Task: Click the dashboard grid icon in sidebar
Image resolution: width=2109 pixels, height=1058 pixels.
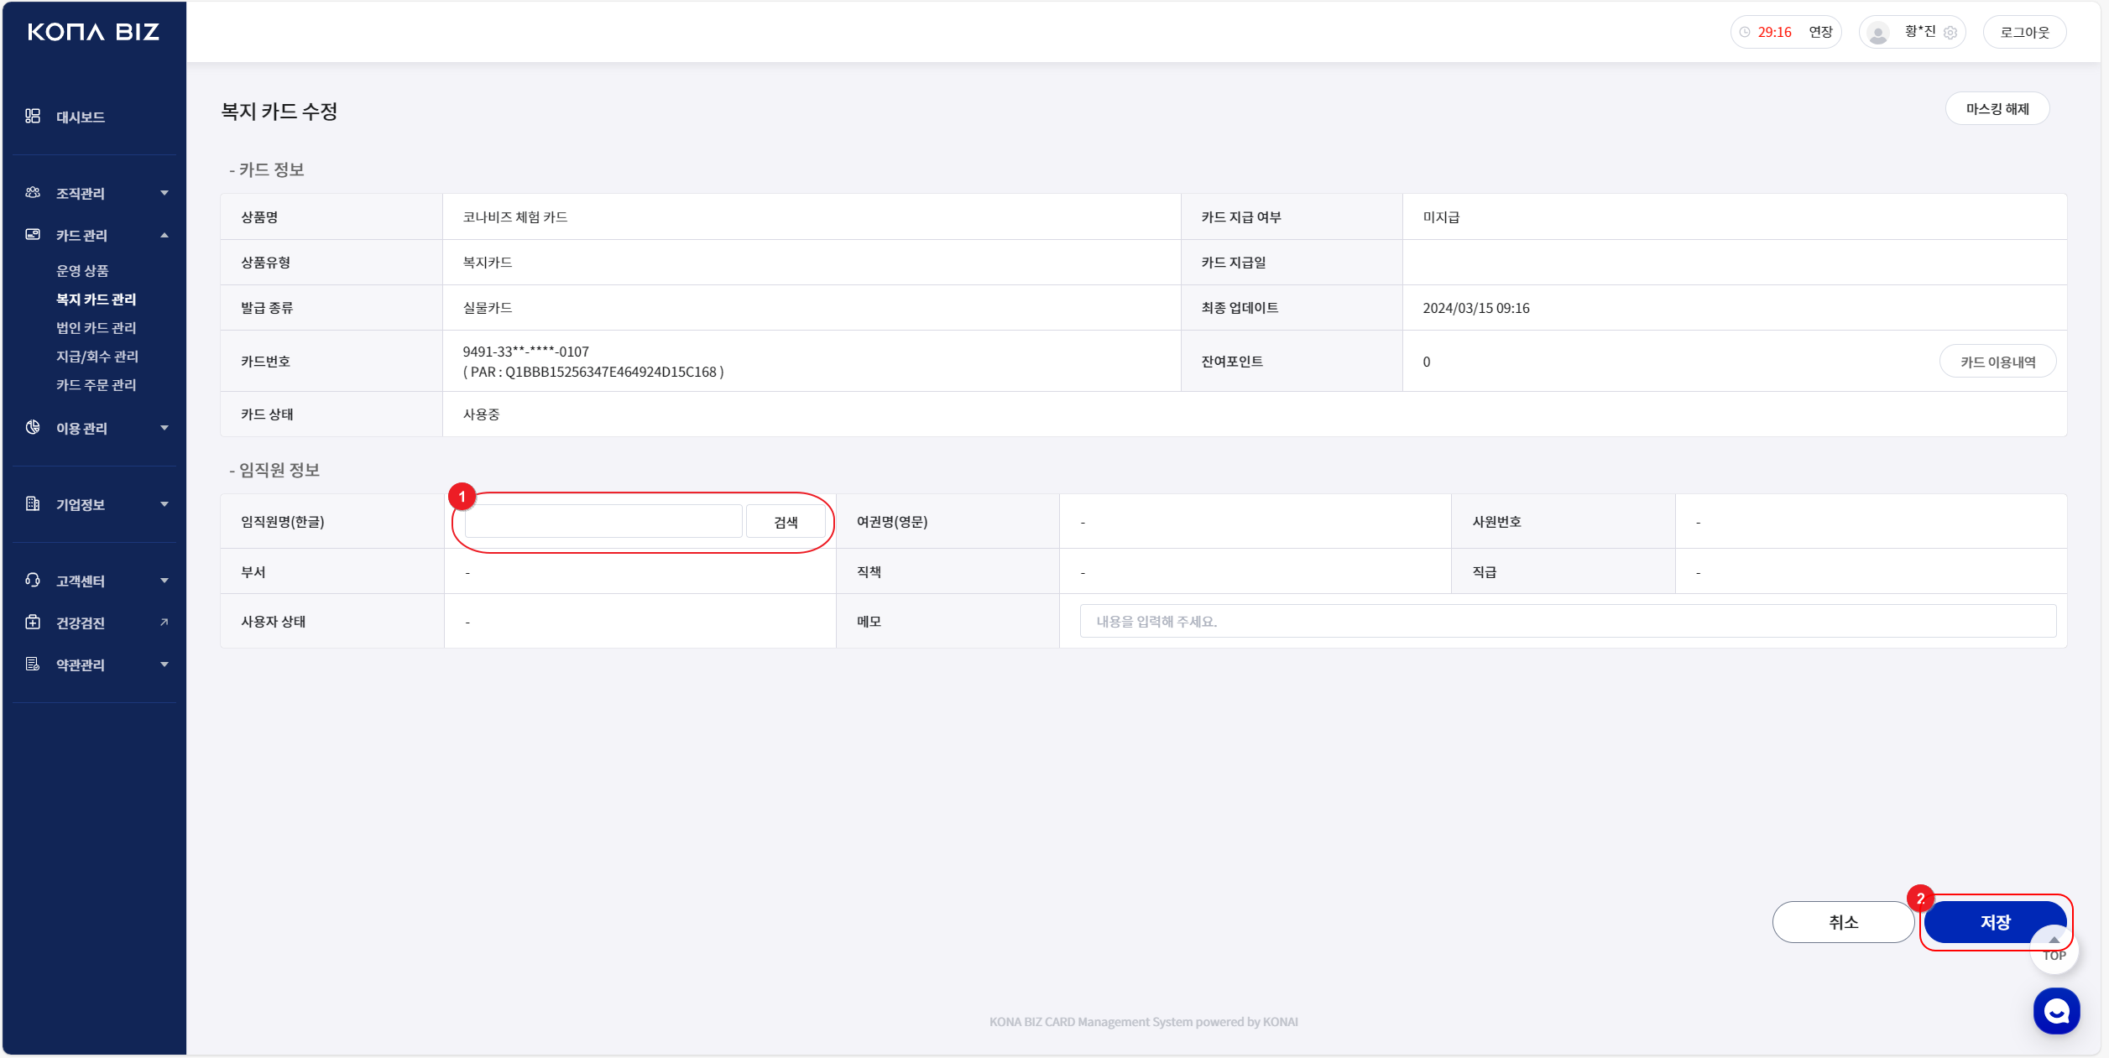Action: click(33, 116)
